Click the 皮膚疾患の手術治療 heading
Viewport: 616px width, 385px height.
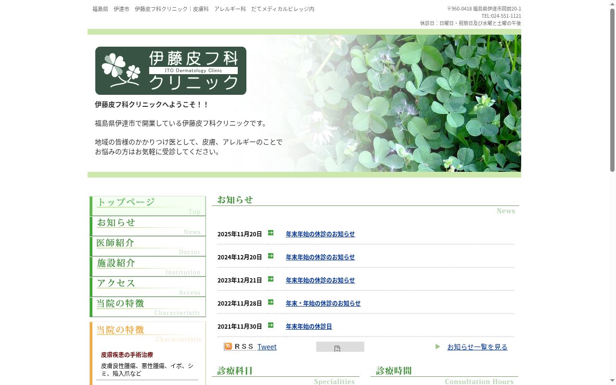[127, 355]
